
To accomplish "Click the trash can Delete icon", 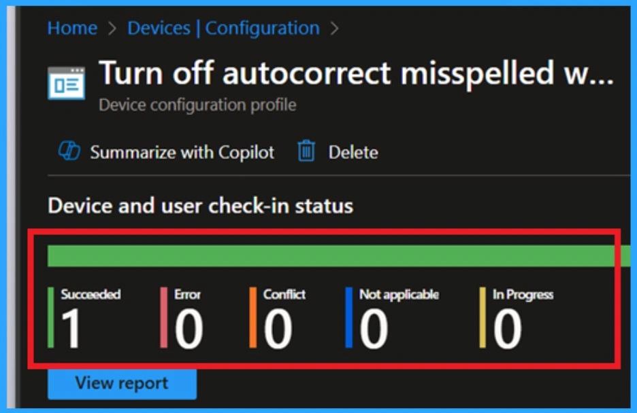I will click(x=306, y=151).
